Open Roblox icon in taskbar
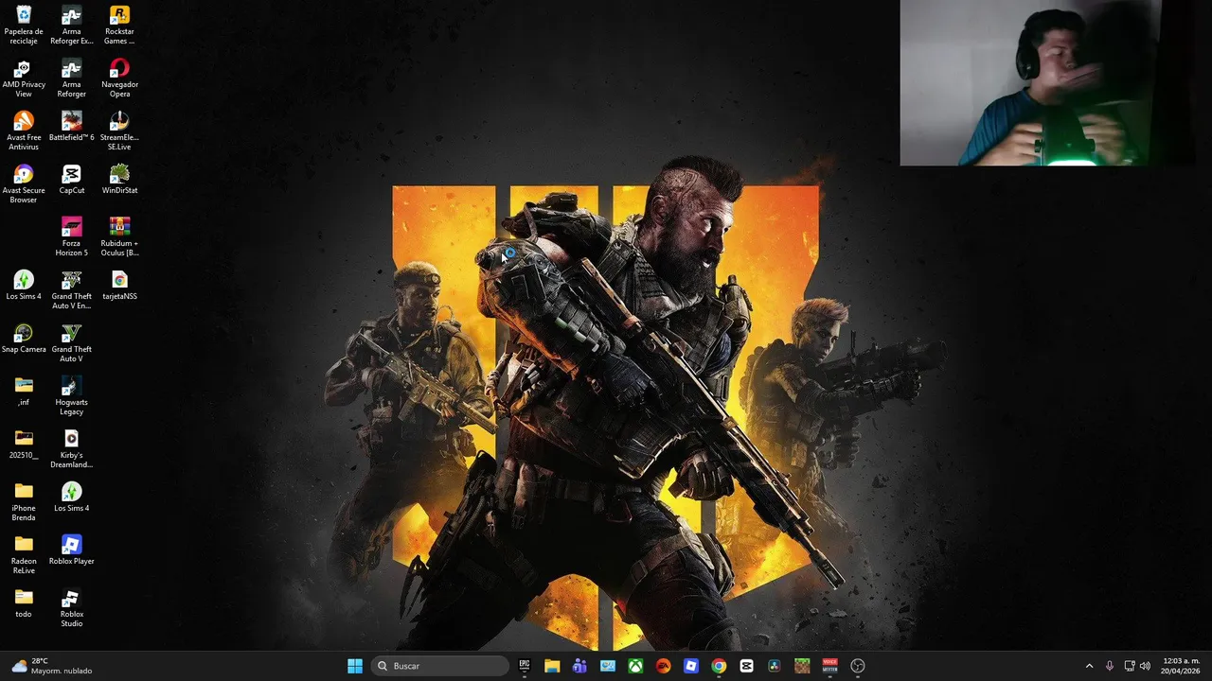Viewport: 1212px width, 681px height. tap(691, 666)
